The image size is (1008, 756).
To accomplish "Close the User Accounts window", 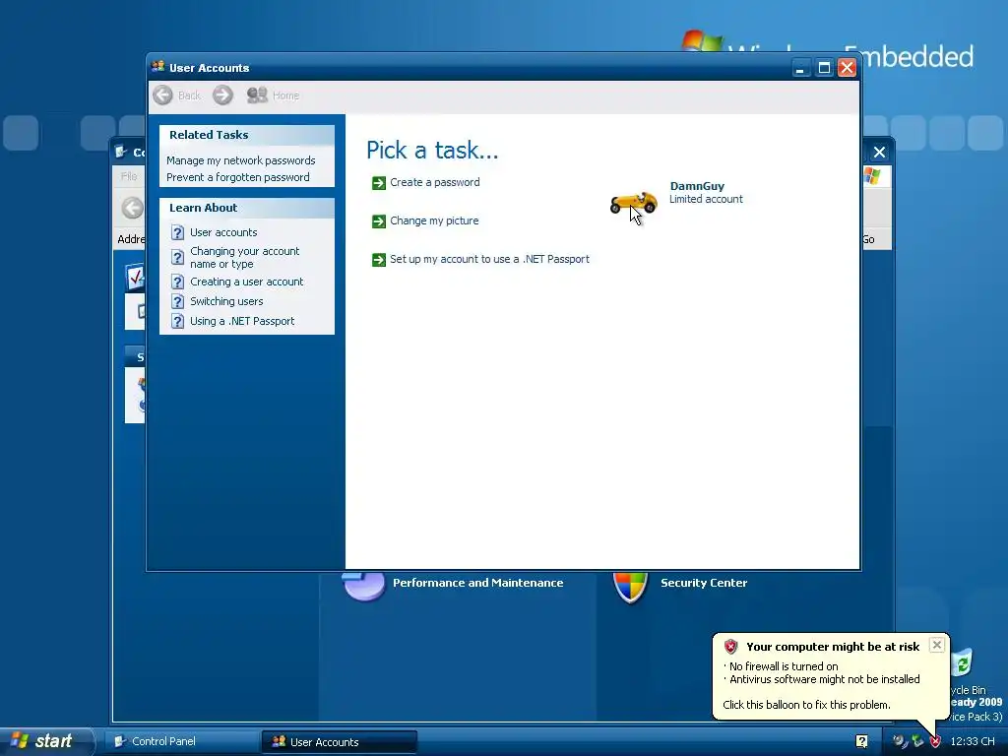I will [x=848, y=68].
